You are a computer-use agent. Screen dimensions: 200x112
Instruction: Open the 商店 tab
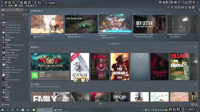tap(10, 6)
